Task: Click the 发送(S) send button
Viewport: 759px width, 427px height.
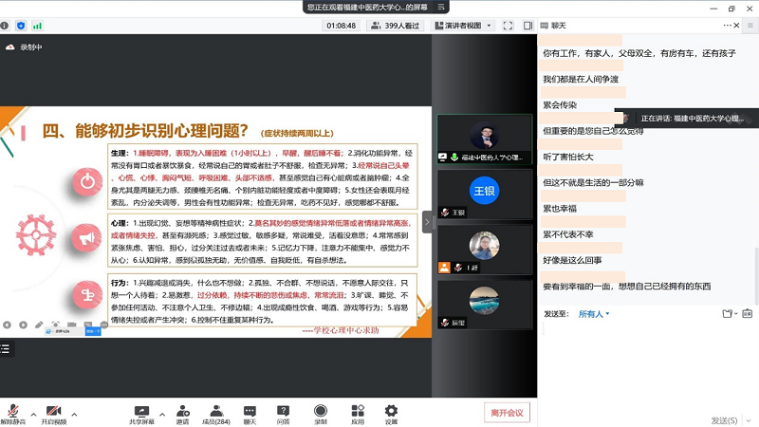Action: (724, 420)
